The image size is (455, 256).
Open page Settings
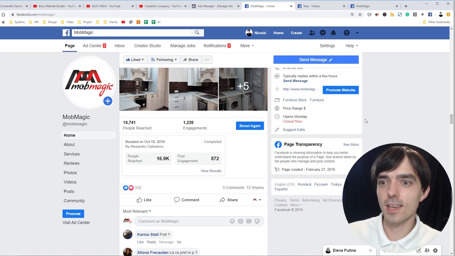(327, 46)
